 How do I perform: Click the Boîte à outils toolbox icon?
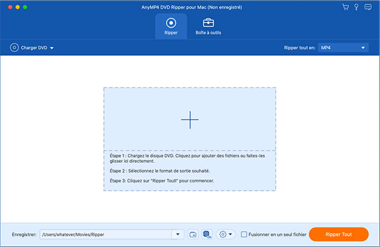(x=208, y=23)
